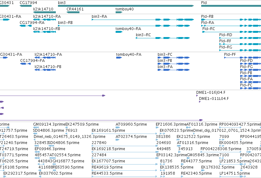The height and width of the screenshot is (178, 261).
Task: Click transcript l(2)k14710-RB
Action: [44, 32]
